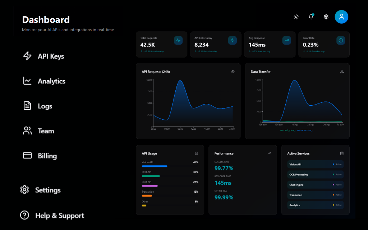Click the trend arrow icon in Performance card
Screen dimensions: 368x230
click(269, 153)
